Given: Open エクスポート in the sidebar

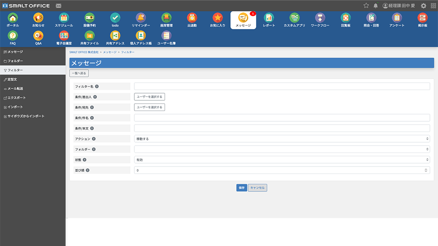Looking at the screenshot, I should coord(16,98).
